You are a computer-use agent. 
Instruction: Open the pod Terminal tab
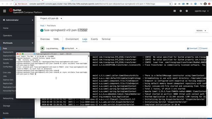(106, 39)
